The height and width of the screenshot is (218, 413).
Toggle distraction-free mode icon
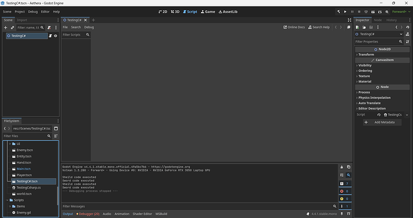350,20
